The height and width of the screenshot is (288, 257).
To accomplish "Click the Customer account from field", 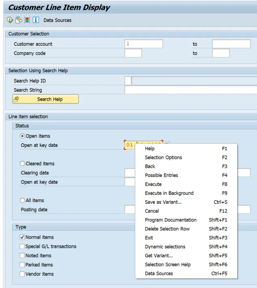I will 144,44.
